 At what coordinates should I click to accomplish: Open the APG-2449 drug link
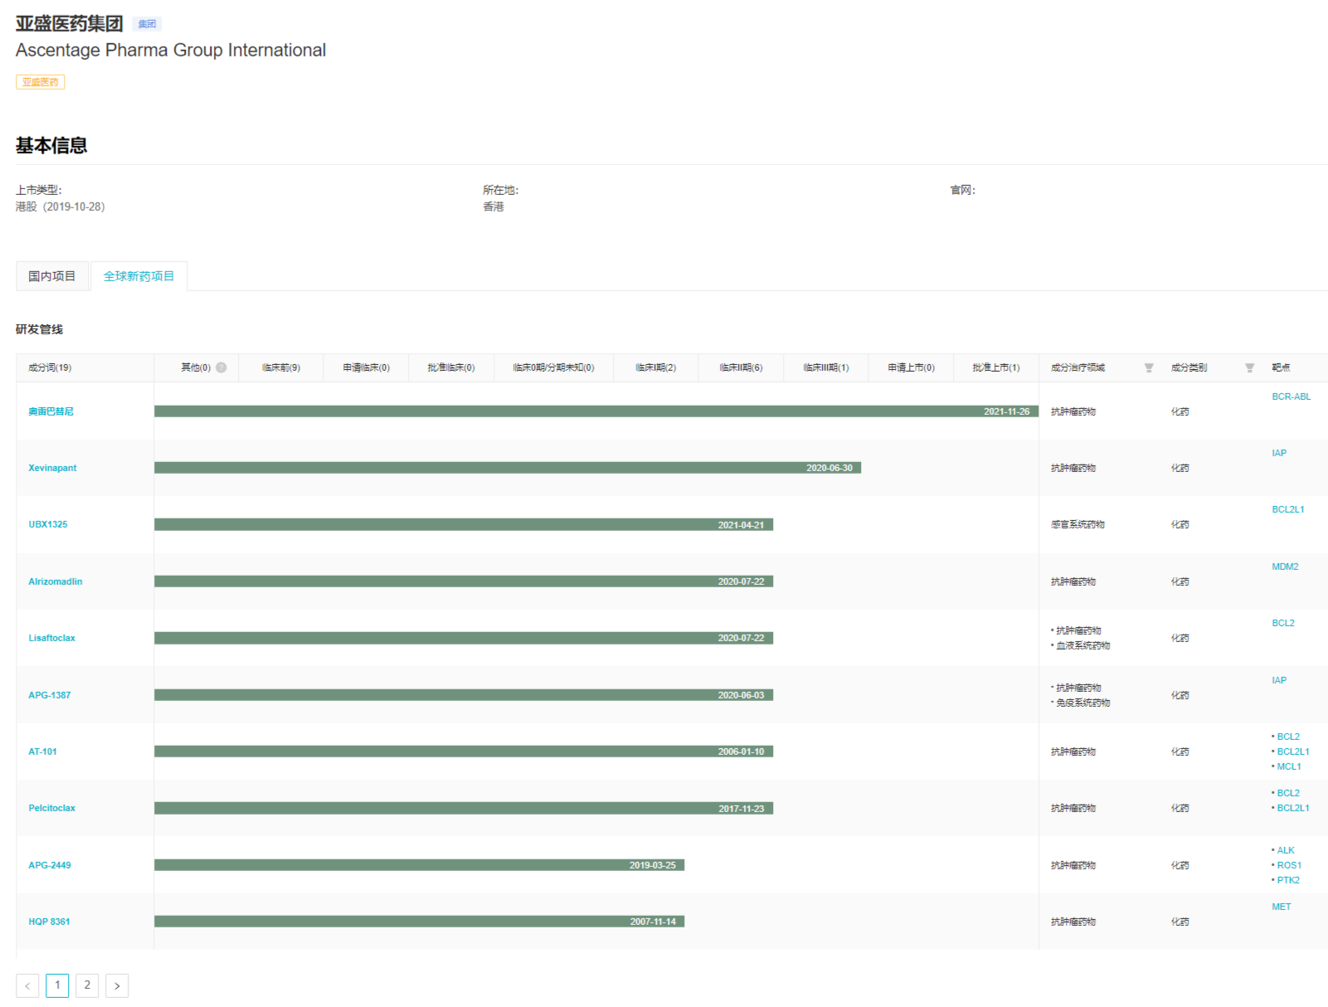(50, 865)
